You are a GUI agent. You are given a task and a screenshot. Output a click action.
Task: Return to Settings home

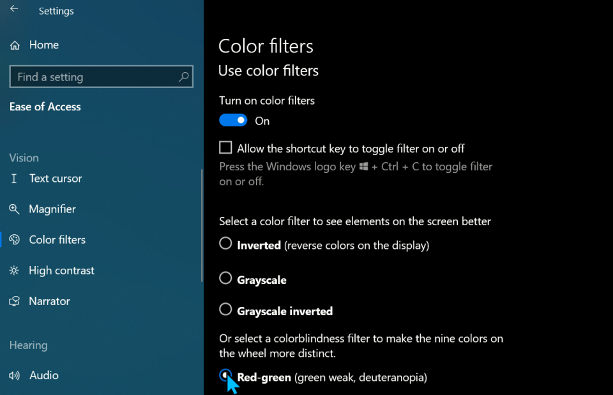click(x=43, y=45)
